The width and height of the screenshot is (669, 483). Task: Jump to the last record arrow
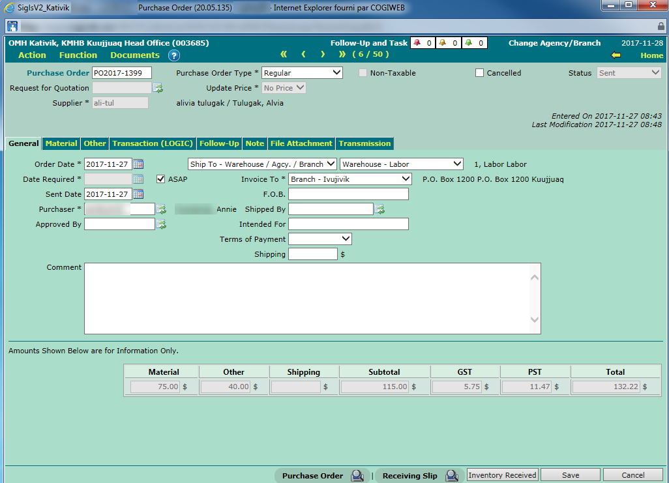[342, 55]
